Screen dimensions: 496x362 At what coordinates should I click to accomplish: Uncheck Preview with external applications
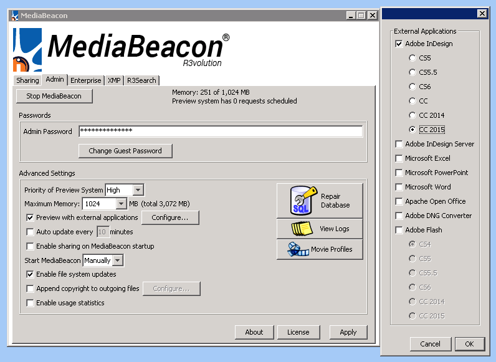click(x=30, y=217)
